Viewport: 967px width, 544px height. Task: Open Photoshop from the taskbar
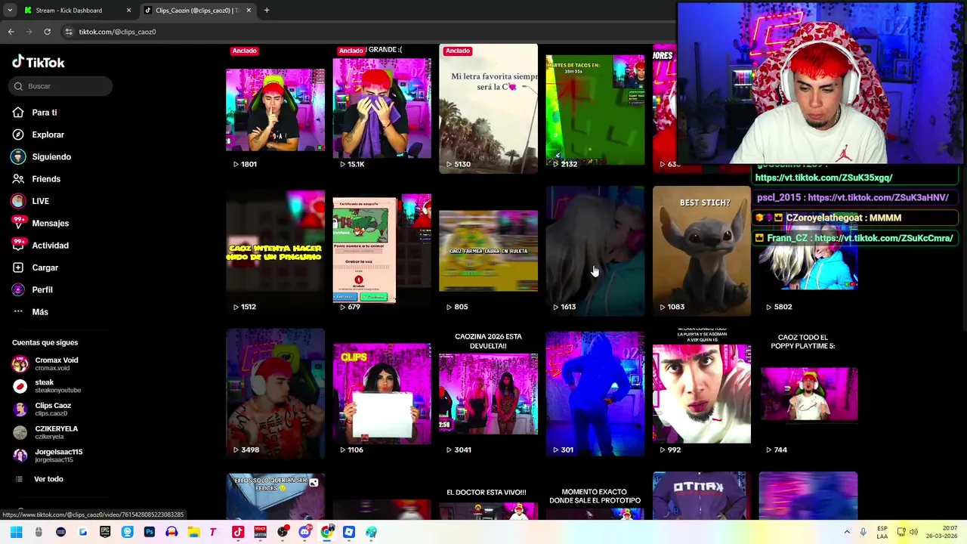pos(149,532)
